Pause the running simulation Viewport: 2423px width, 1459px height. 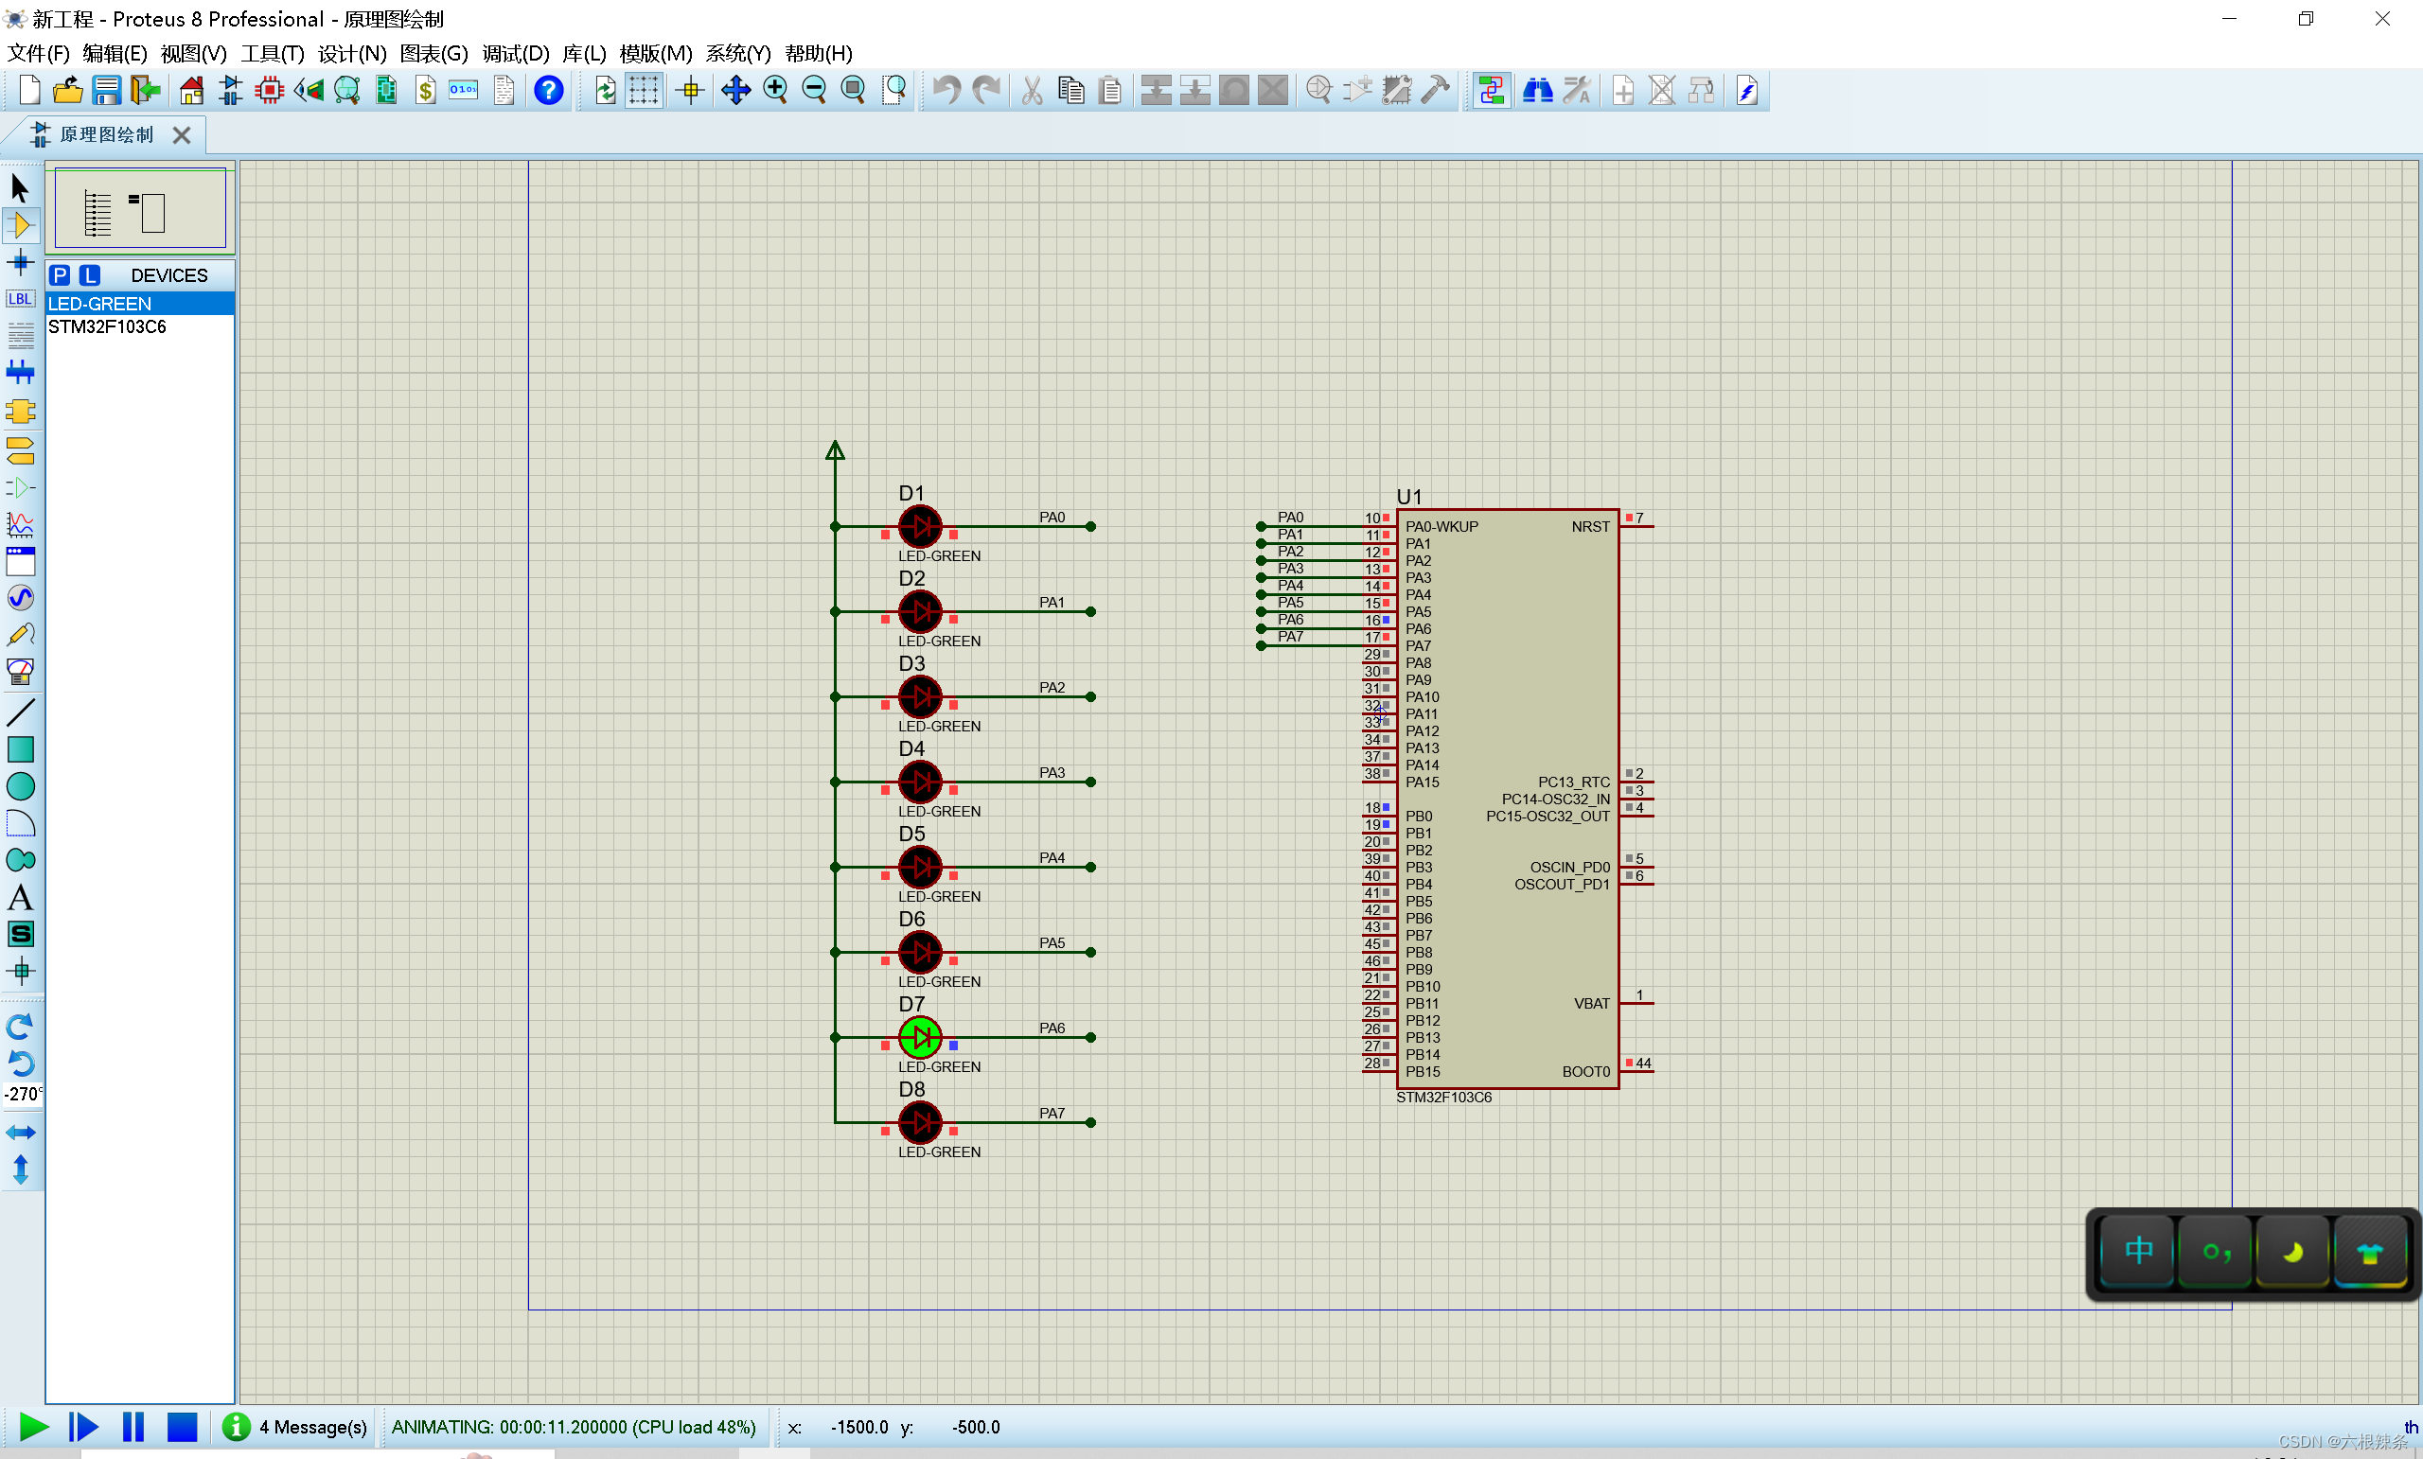[133, 1427]
